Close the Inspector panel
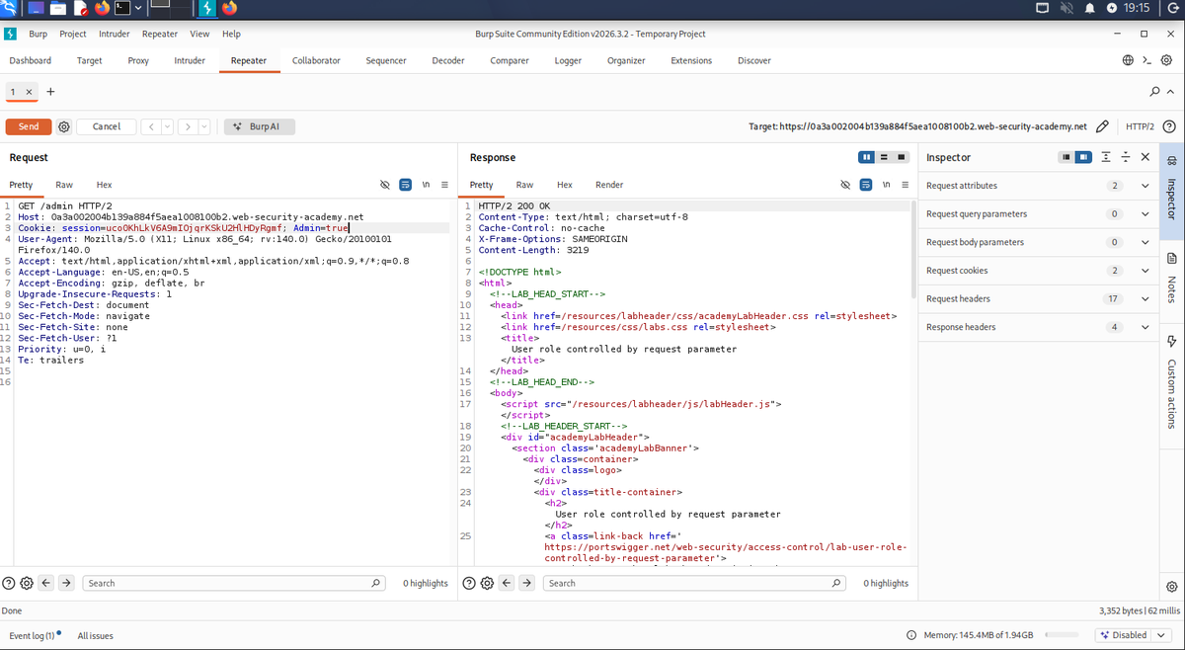 coord(1145,157)
